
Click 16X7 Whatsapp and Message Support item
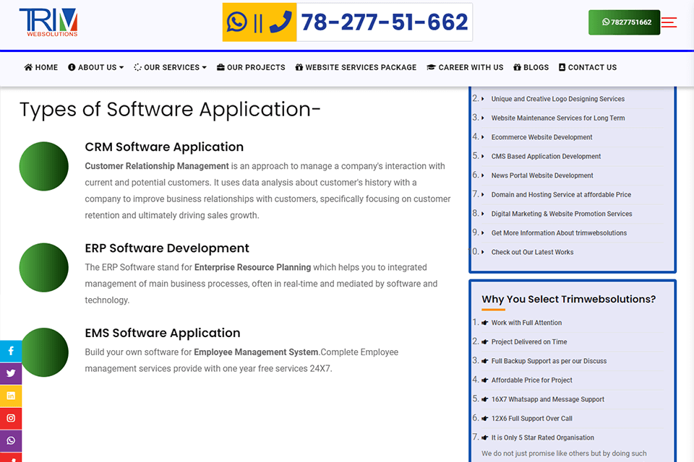point(547,399)
